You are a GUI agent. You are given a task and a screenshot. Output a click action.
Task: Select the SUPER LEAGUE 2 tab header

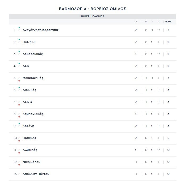(92, 16)
